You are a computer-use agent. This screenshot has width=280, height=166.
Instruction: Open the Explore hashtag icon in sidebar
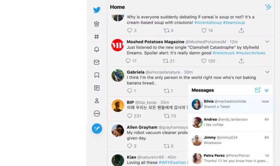(x=97, y=37)
